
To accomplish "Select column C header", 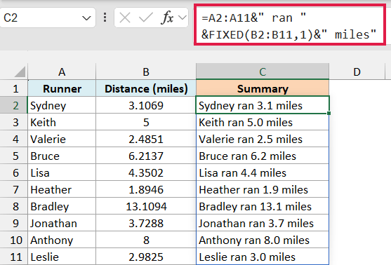I will (263, 72).
